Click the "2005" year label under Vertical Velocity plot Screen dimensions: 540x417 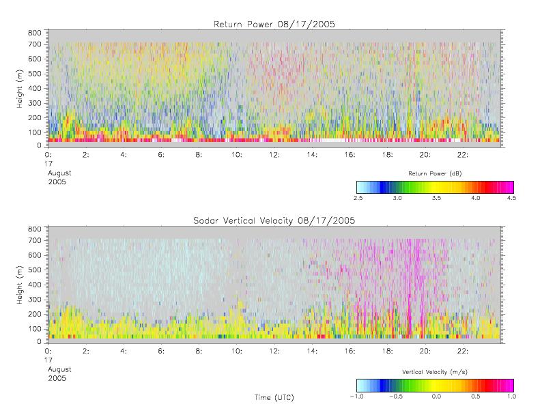57,378
